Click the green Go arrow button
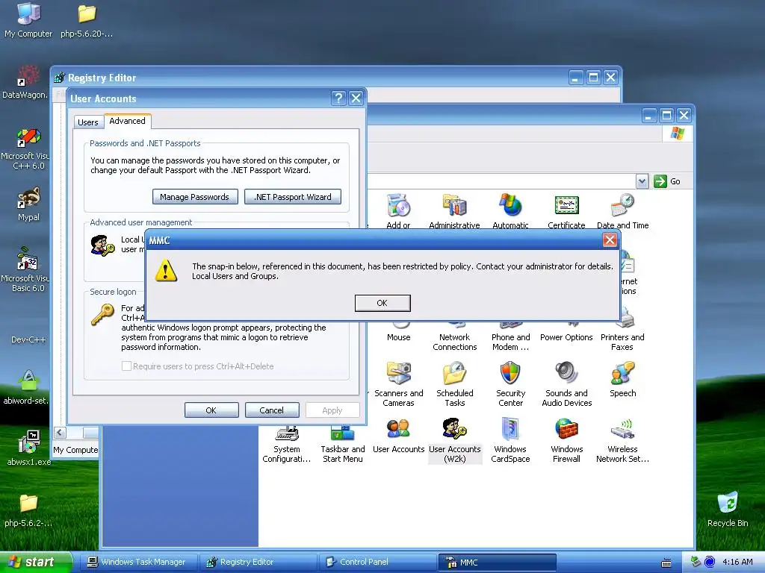Viewport: 765px width, 573px height. (x=660, y=181)
